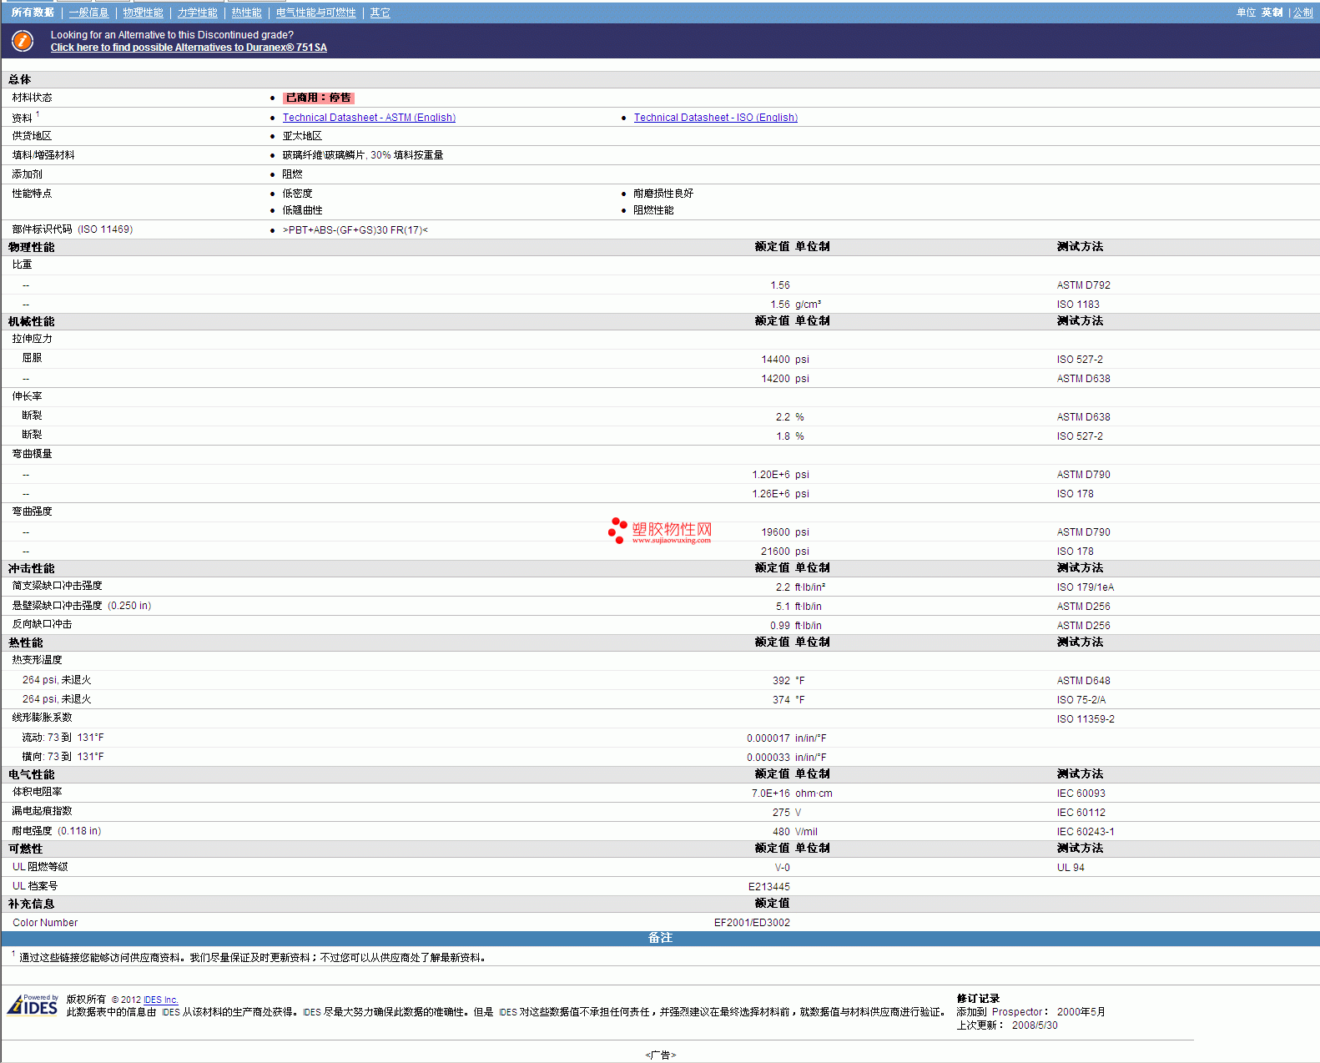Open the 热性能 tab

click(246, 13)
